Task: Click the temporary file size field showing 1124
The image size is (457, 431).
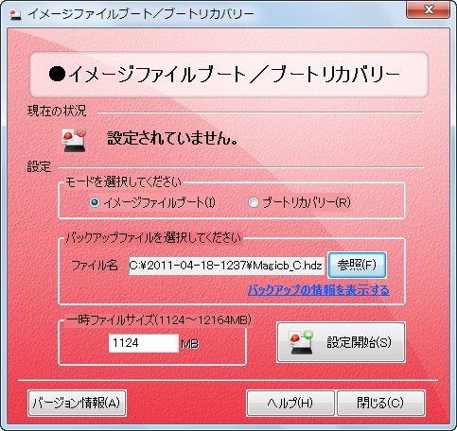Action: click(144, 343)
